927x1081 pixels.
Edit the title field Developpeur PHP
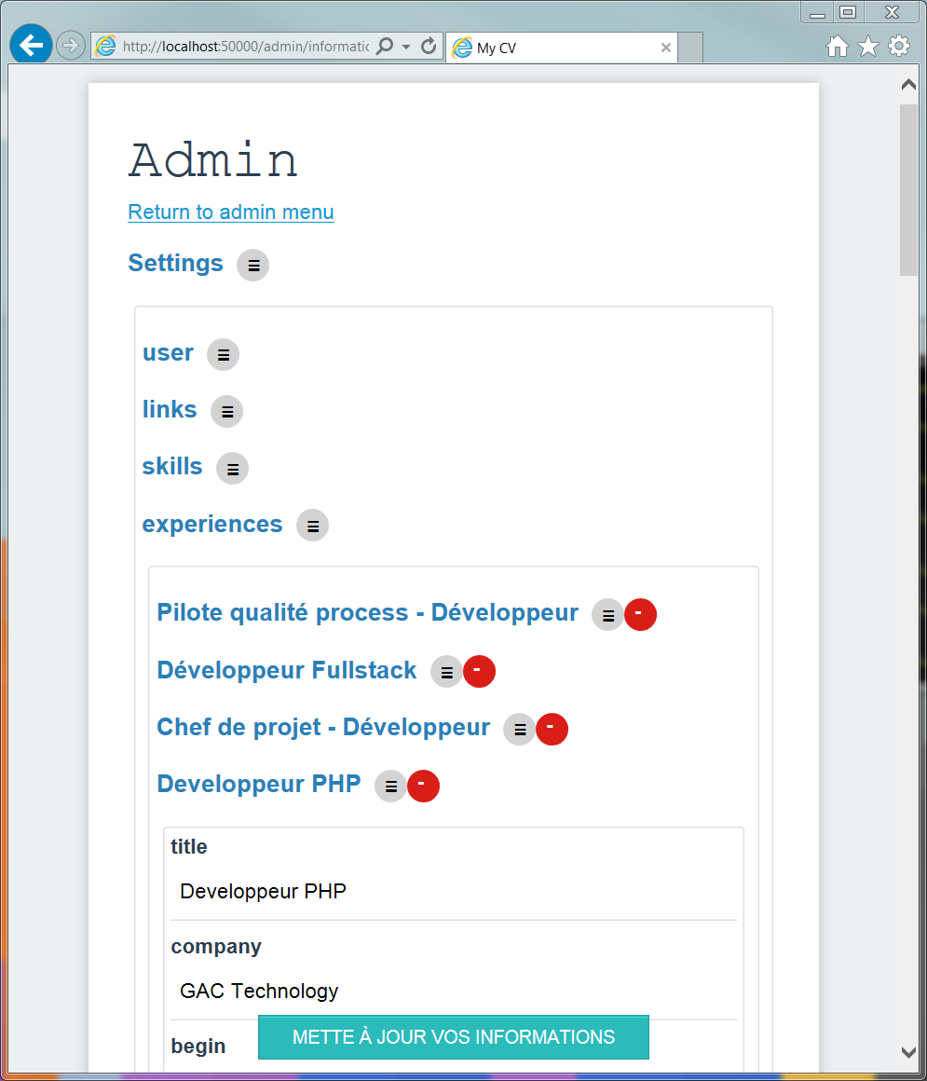454,892
